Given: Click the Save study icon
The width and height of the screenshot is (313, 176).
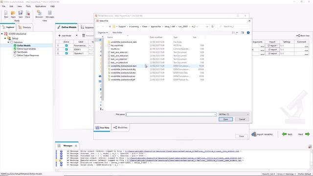Looking at the screenshot, I should coord(21,13).
